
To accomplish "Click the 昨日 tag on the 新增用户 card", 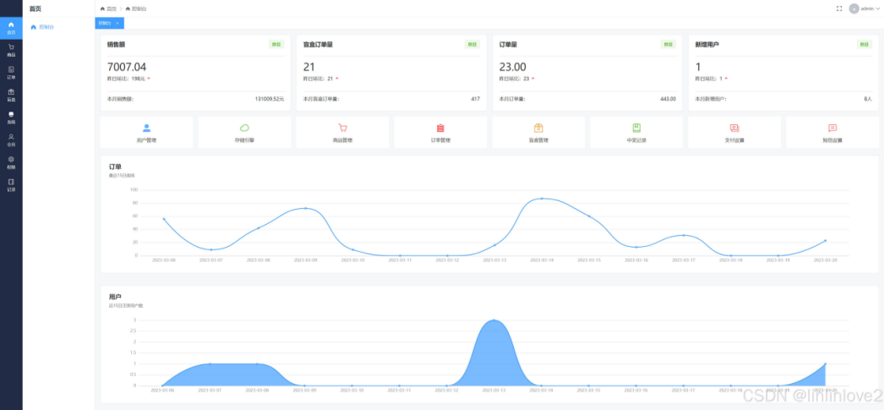I will [x=865, y=44].
